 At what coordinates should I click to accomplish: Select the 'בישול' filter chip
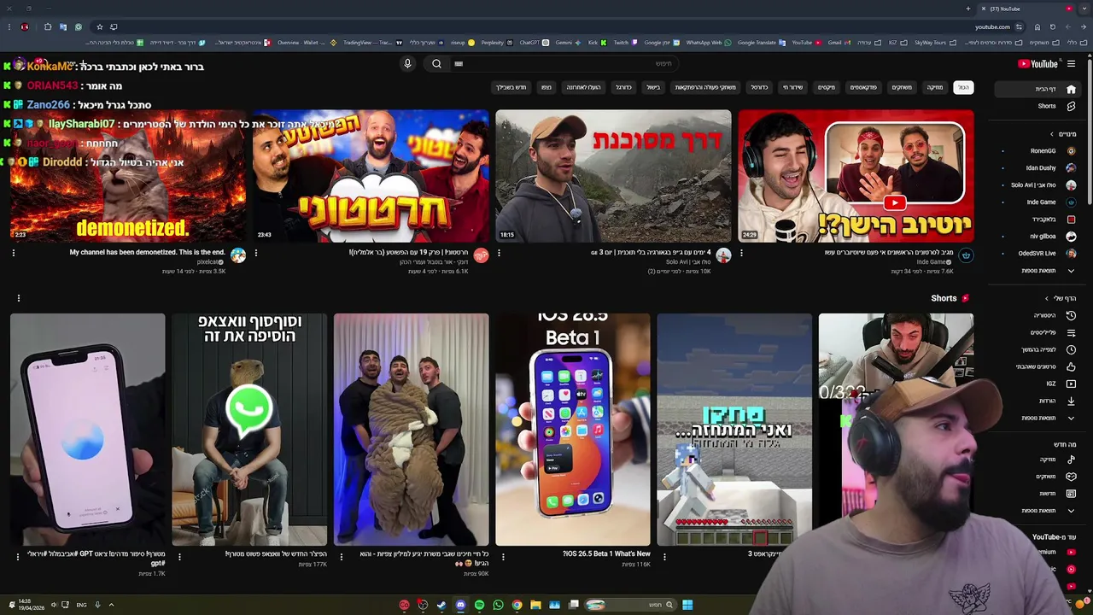(x=653, y=87)
